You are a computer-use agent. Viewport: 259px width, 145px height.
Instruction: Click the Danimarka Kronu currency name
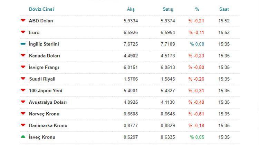(x=48, y=126)
